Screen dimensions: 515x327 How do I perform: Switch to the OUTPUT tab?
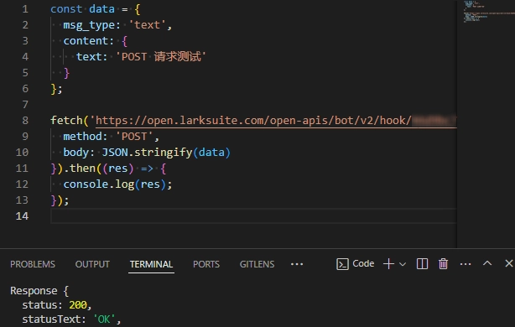click(x=92, y=264)
